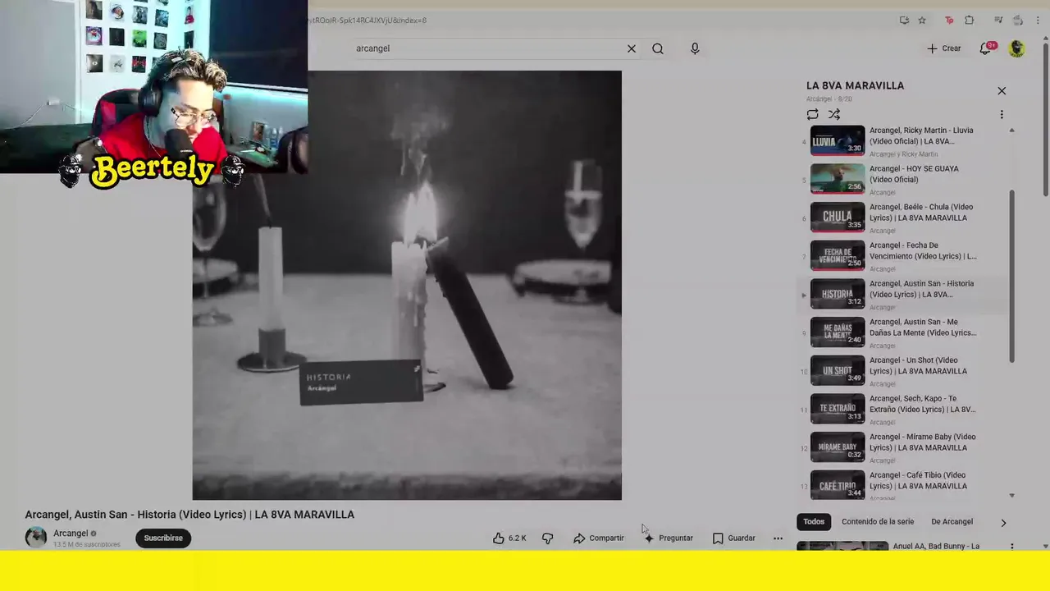Play Me Dañas La Mente thumbnail
This screenshot has height=591, width=1050.
click(x=838, y=332)
